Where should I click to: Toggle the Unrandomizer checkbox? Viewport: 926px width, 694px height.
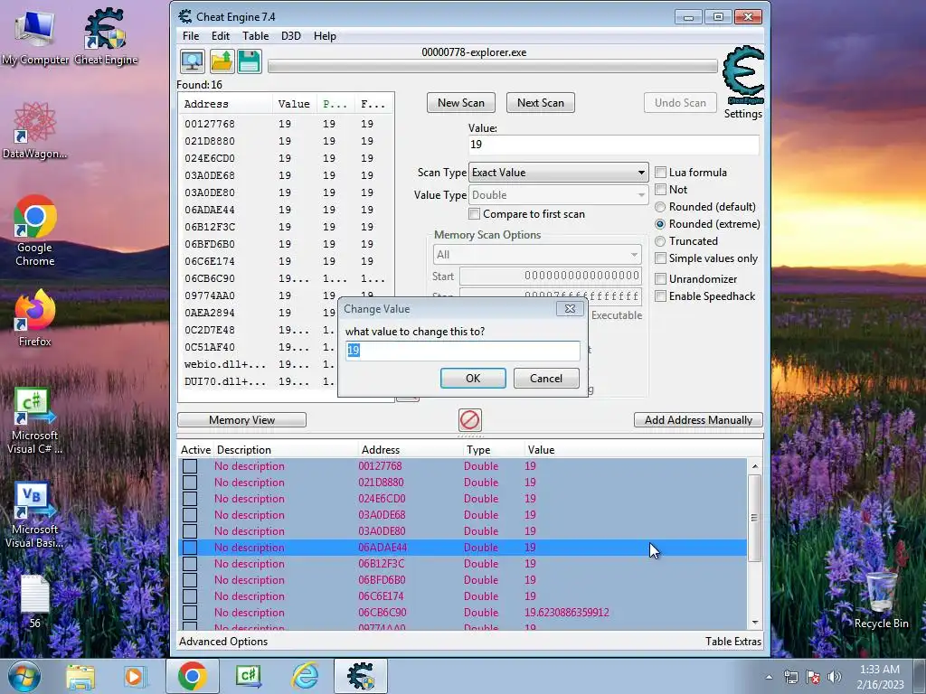[x=661, y=279]
